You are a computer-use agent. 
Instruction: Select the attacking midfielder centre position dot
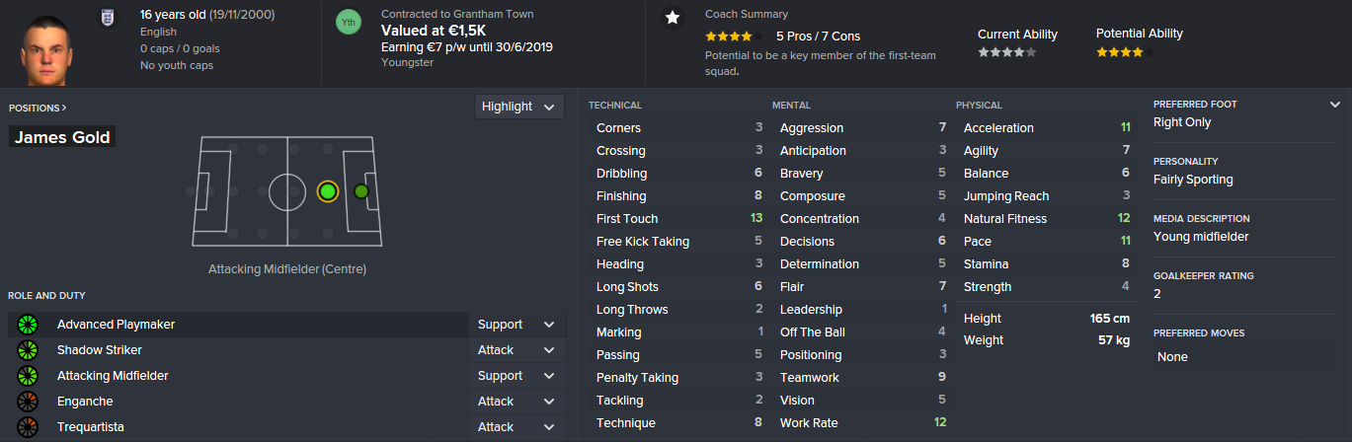(x=327, y=191)
